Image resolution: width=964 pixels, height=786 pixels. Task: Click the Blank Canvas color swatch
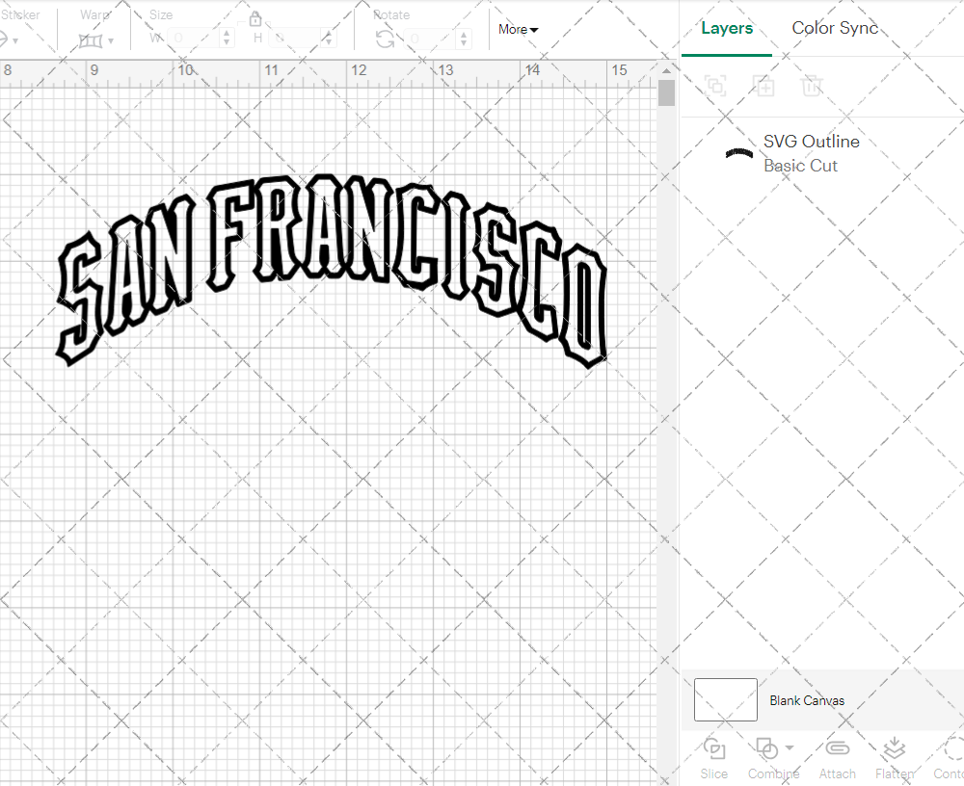[x=725, y=699]
